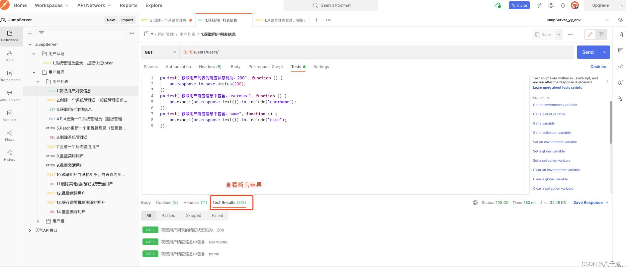Open the Environments sidebar panel
Image resolution: width=628 pixels, height=270 pixels.
coord(10,76)
